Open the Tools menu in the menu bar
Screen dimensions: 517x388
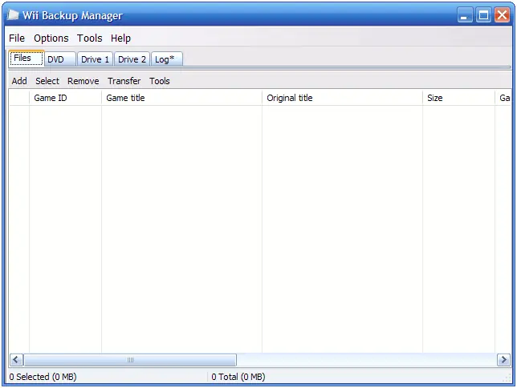90,38
